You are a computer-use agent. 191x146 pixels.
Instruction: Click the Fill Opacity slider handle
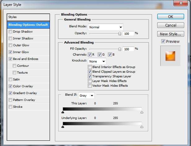click(120, 49)
